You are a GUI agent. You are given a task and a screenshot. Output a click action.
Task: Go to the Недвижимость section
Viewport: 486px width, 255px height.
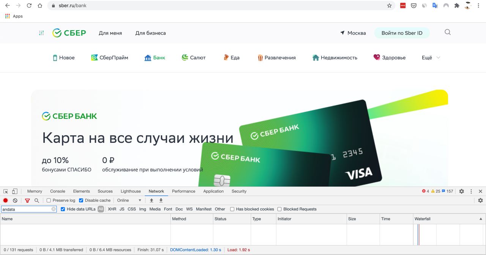(335, 58)
